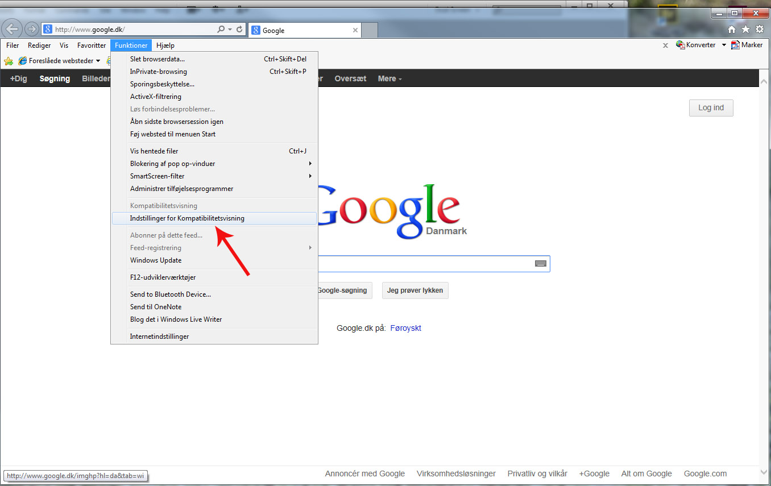Open the Favoritter menu
The image size is (771, 486).
pos(92,45)
